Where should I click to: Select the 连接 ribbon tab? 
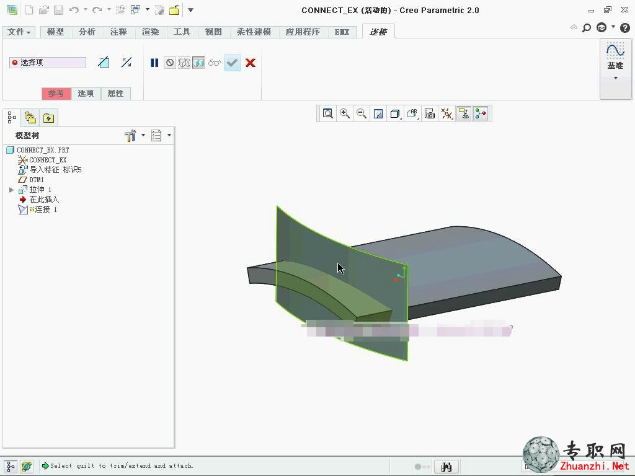(378, 32)
